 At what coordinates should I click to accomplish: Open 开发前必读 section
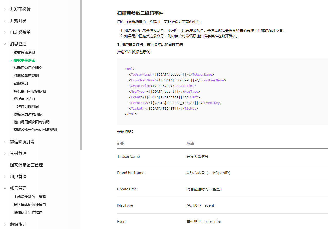(x=20, y=9)
